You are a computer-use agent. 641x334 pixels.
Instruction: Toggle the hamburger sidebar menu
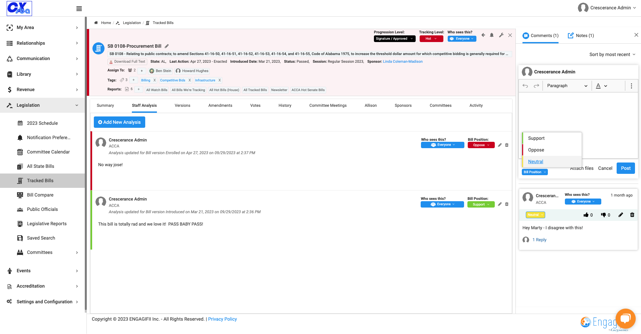79,9
